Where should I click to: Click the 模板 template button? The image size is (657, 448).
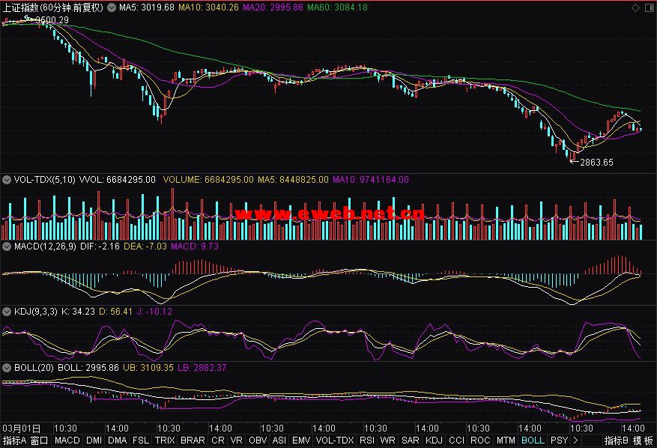(x=644, y=441)
